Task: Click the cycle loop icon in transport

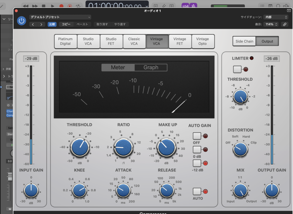Action: tap(78, 6)
